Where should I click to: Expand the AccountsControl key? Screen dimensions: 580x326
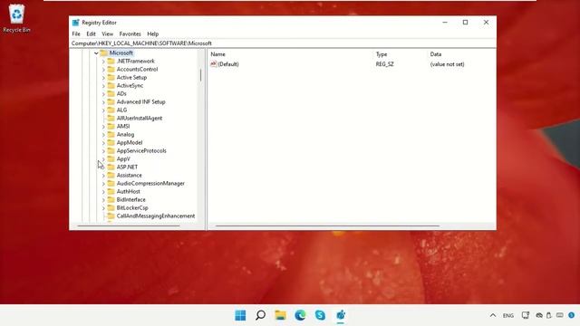click(x=103, y=70)
